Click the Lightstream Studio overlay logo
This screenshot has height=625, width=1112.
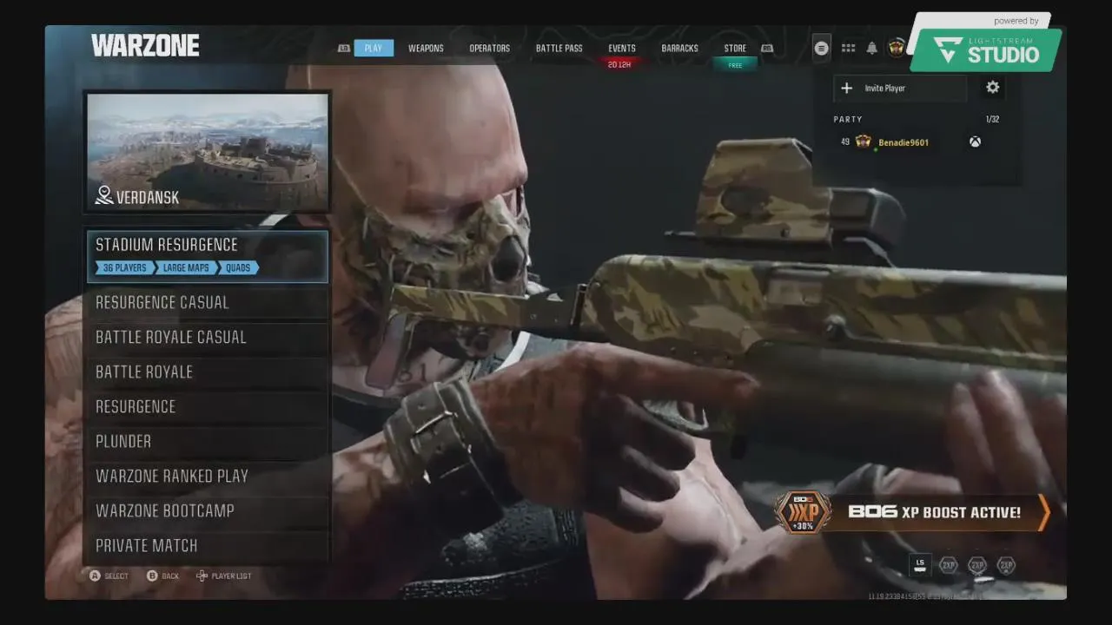pyautogui.click(x=987, y=49)
